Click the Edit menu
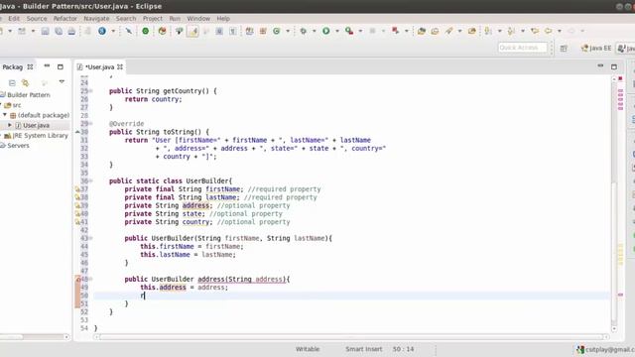Viewport: 635px width, 357px height. pyautogui.click(x=14, y=19)
